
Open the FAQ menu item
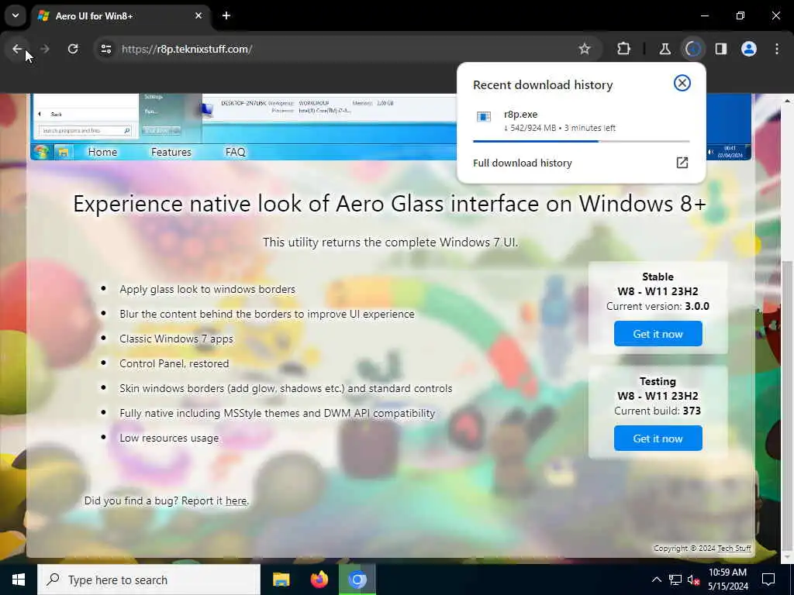click(235, 152)
